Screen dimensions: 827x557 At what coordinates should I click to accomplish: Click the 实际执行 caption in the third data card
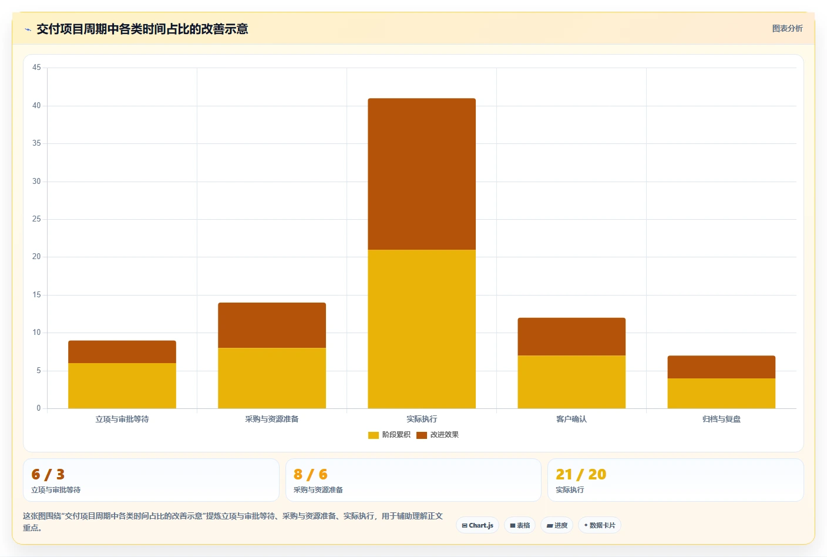click(x=570, y=489)
